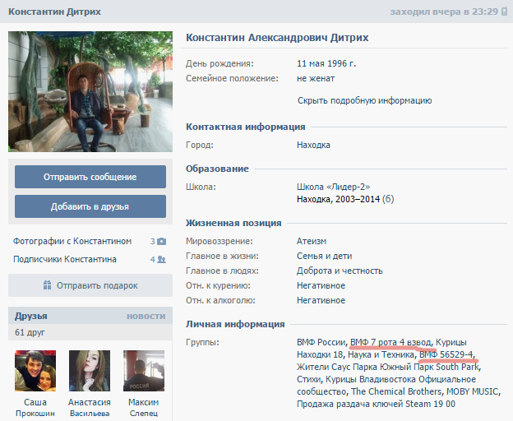Image resolution: width=513 pixels, height=421 pixels.
Task: Click the gift icon in the gift button
Action: click(x=48, y=286)
